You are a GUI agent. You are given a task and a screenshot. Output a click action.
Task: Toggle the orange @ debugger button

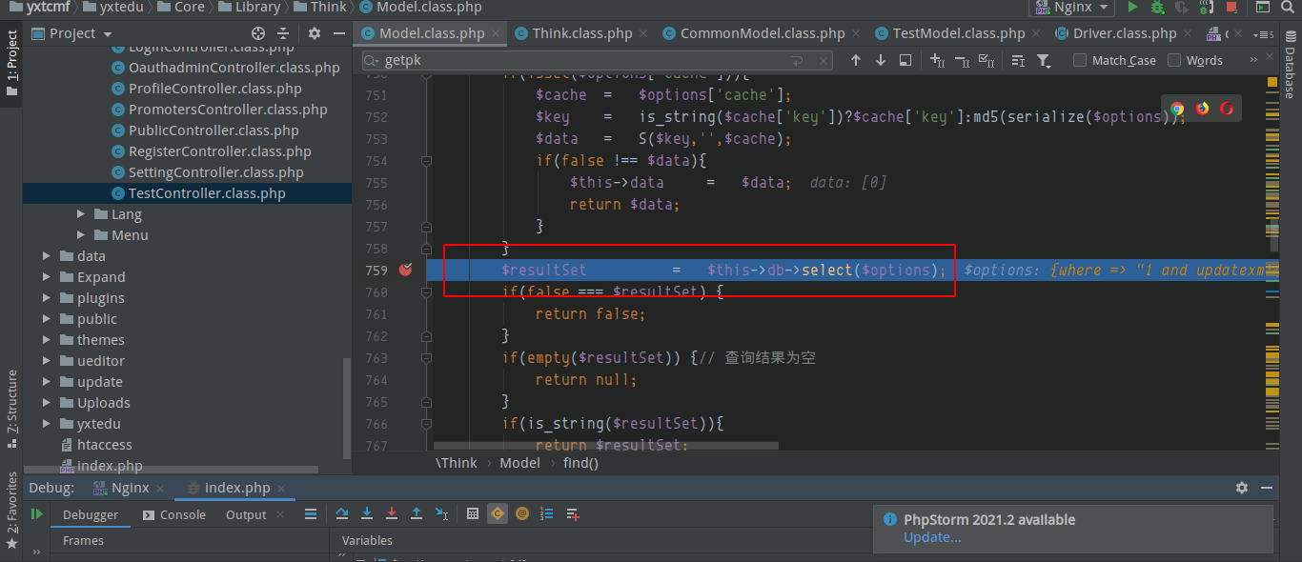(522, 514)
